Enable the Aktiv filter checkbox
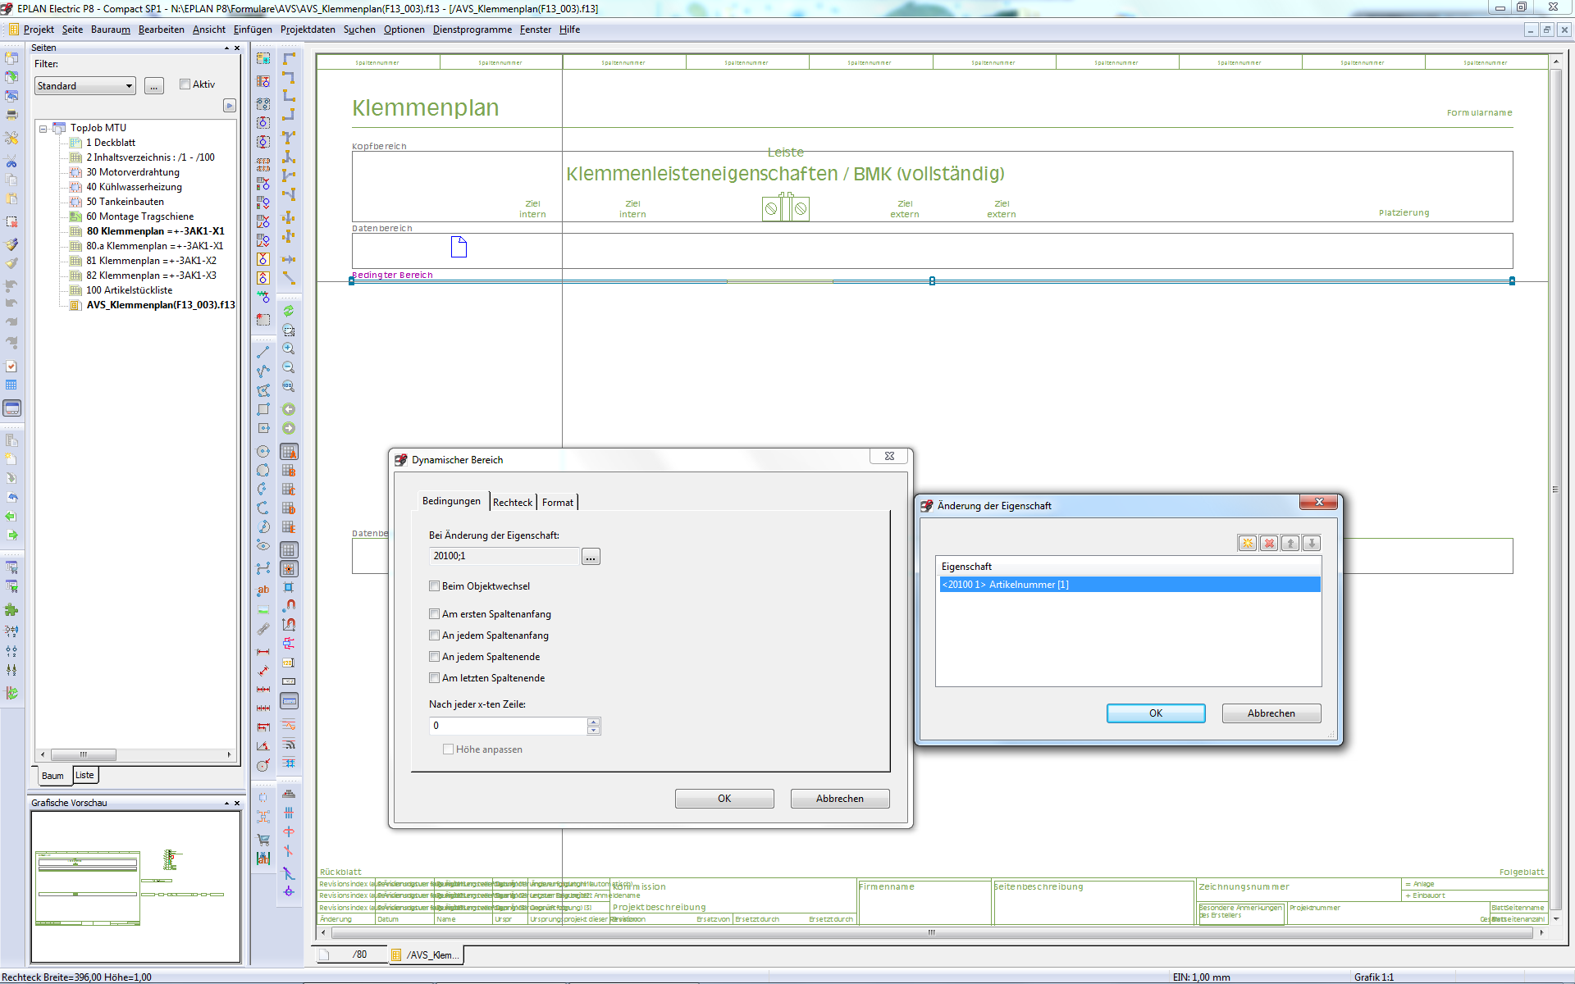The height and width of the screenshot is (984, 1575). click(185, 84)
